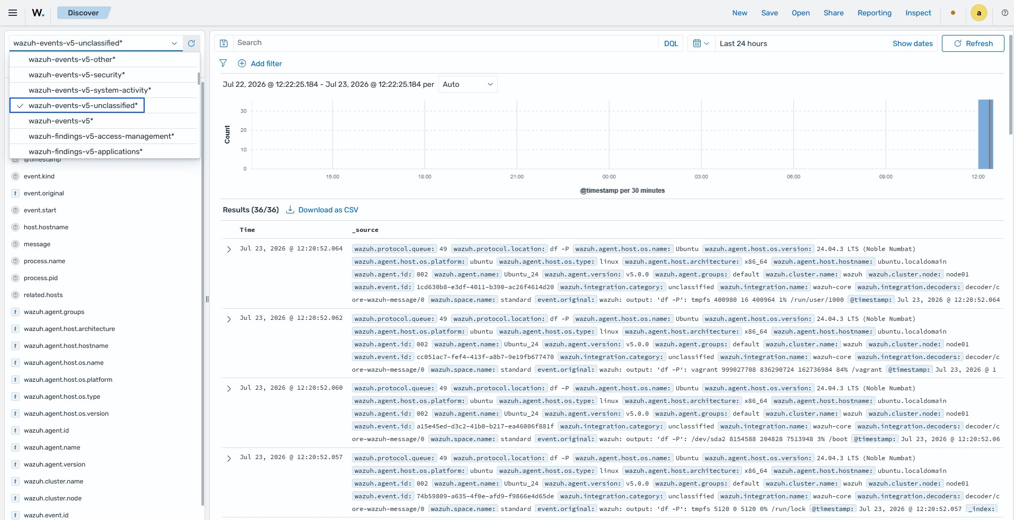Screen dimensions: 1014x520
Task: Click the index pattern list scrollbar
Action: pos(199,79)
